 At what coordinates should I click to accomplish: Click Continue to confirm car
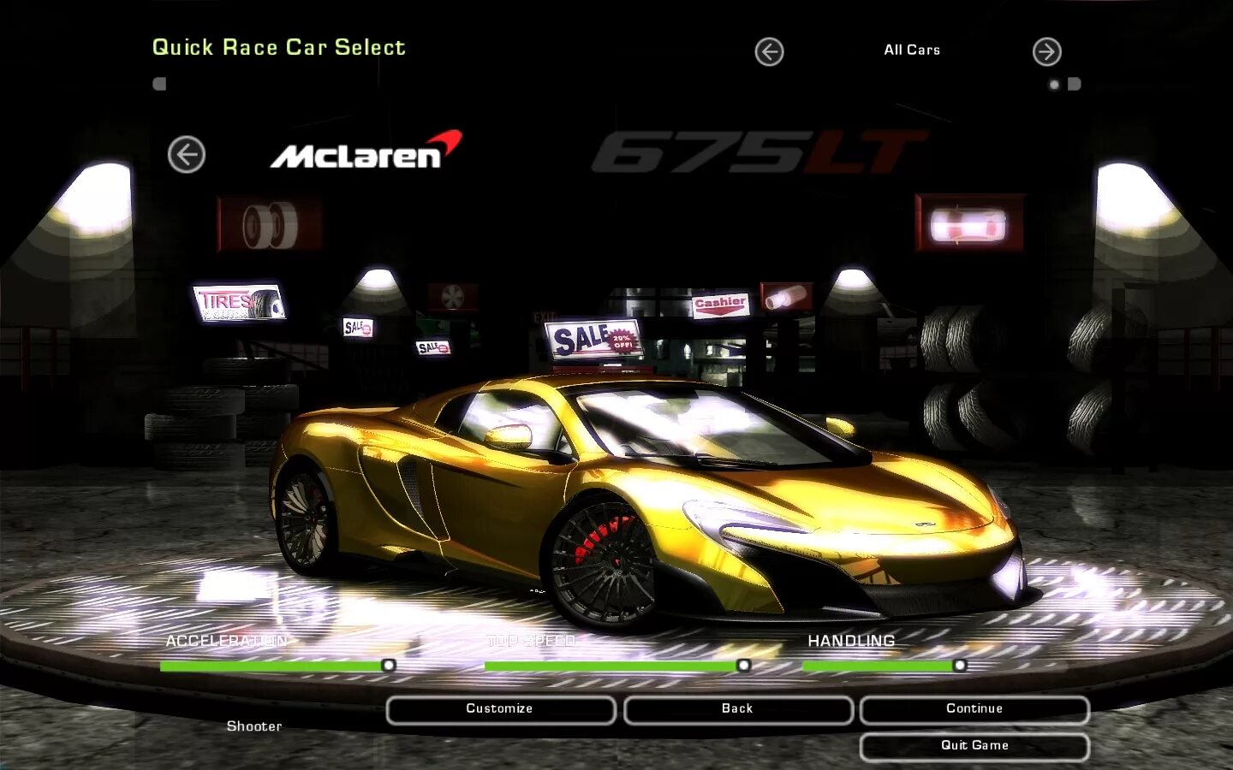click(x=974, y=709)
